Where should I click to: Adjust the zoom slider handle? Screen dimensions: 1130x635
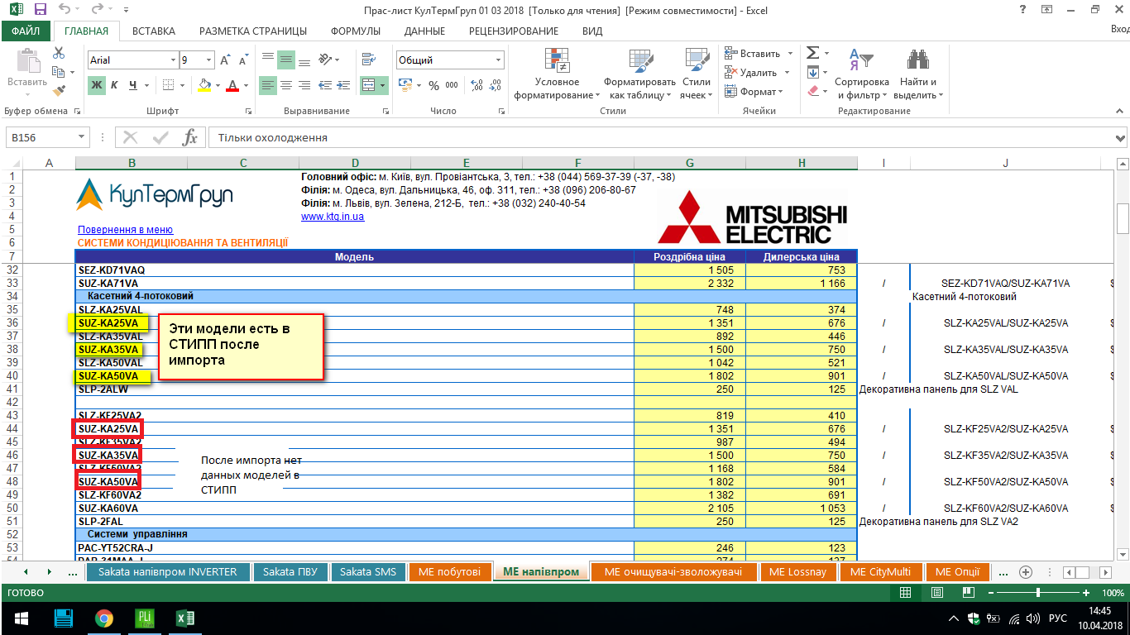1038,593
